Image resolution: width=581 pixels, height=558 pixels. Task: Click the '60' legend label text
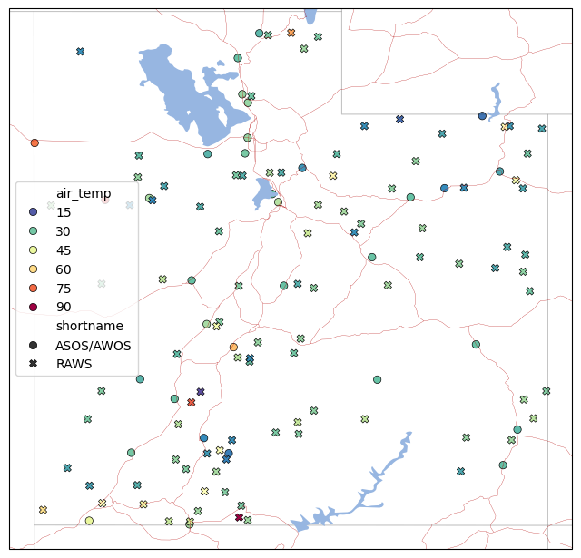pos(64,269)
